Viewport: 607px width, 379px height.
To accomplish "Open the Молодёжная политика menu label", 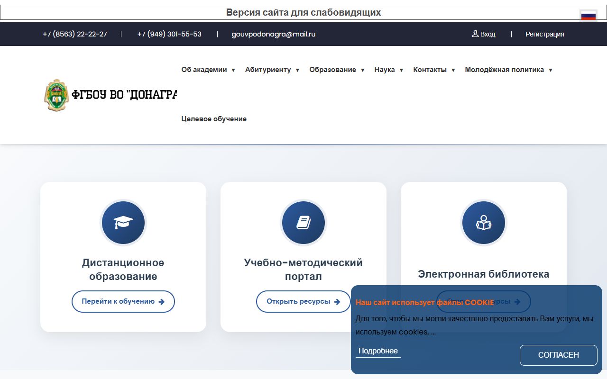I will pos(505,70).
